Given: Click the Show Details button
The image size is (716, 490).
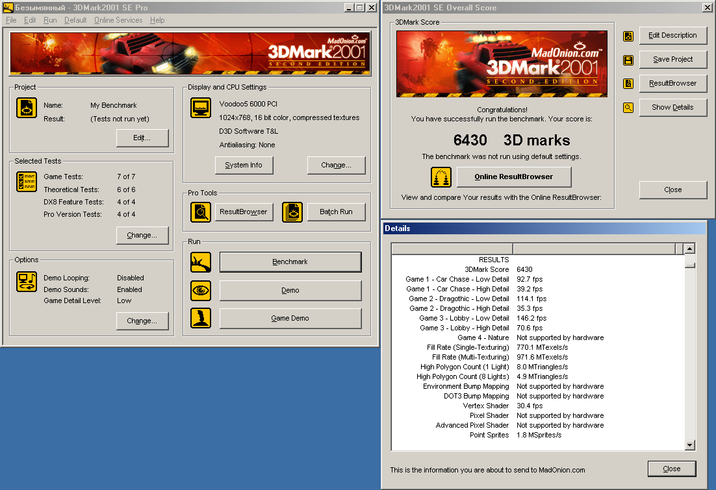Looking at the screenshot, I should [x=672, y=108].
